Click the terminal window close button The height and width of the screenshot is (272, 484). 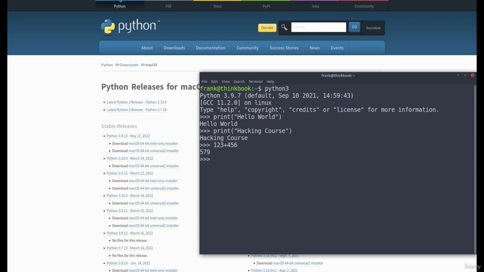click(x=472, y=75)
